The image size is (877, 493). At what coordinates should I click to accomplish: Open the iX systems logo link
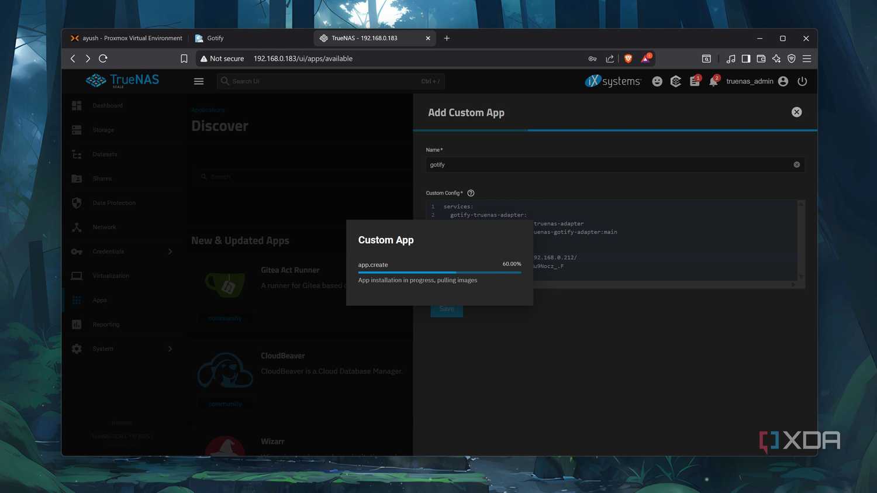613,81
